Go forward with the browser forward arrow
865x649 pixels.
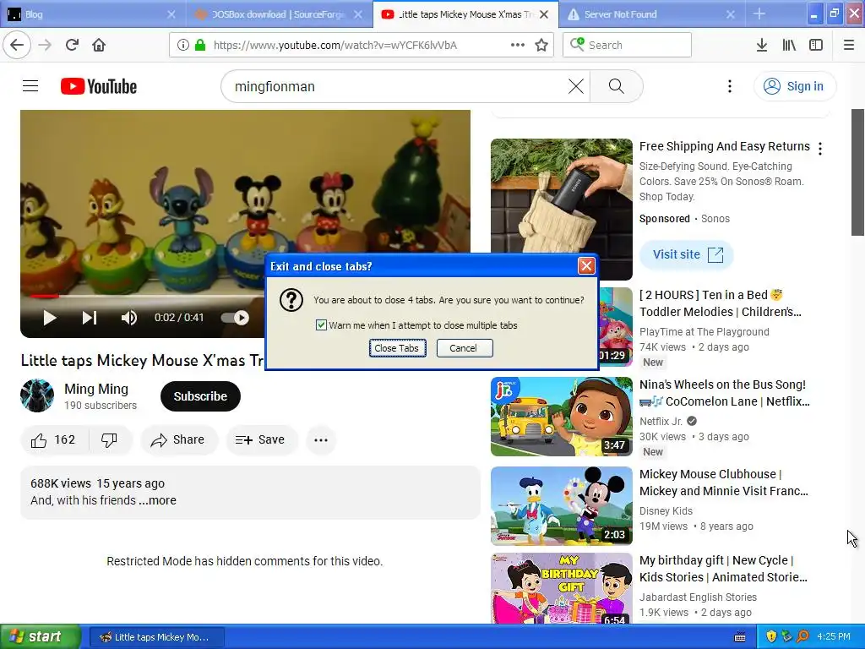tap(45, 45)
